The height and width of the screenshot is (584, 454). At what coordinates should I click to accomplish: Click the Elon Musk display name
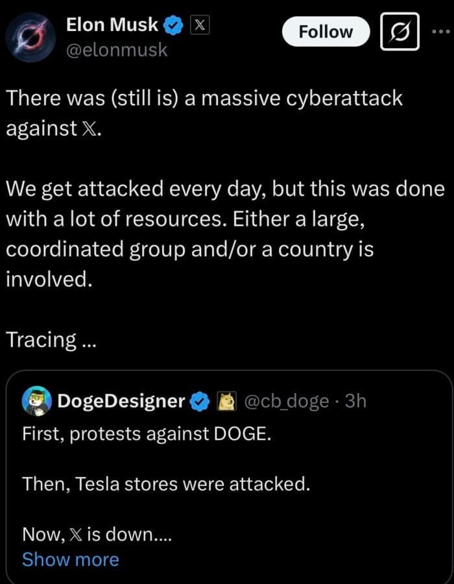(x=112, y=25)
